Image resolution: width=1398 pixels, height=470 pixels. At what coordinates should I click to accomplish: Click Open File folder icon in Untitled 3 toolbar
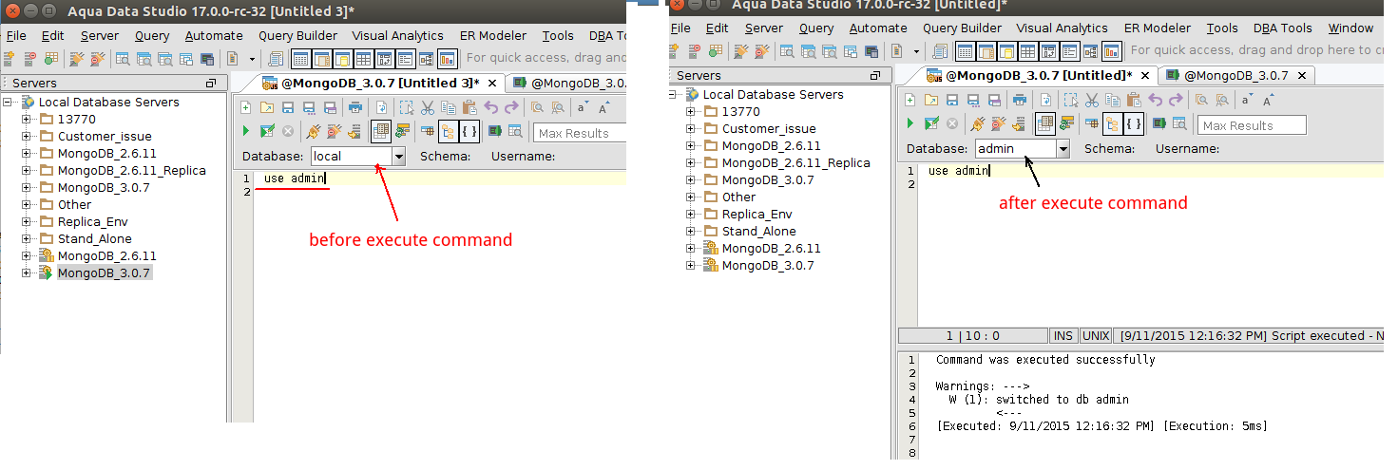point(266,107)
